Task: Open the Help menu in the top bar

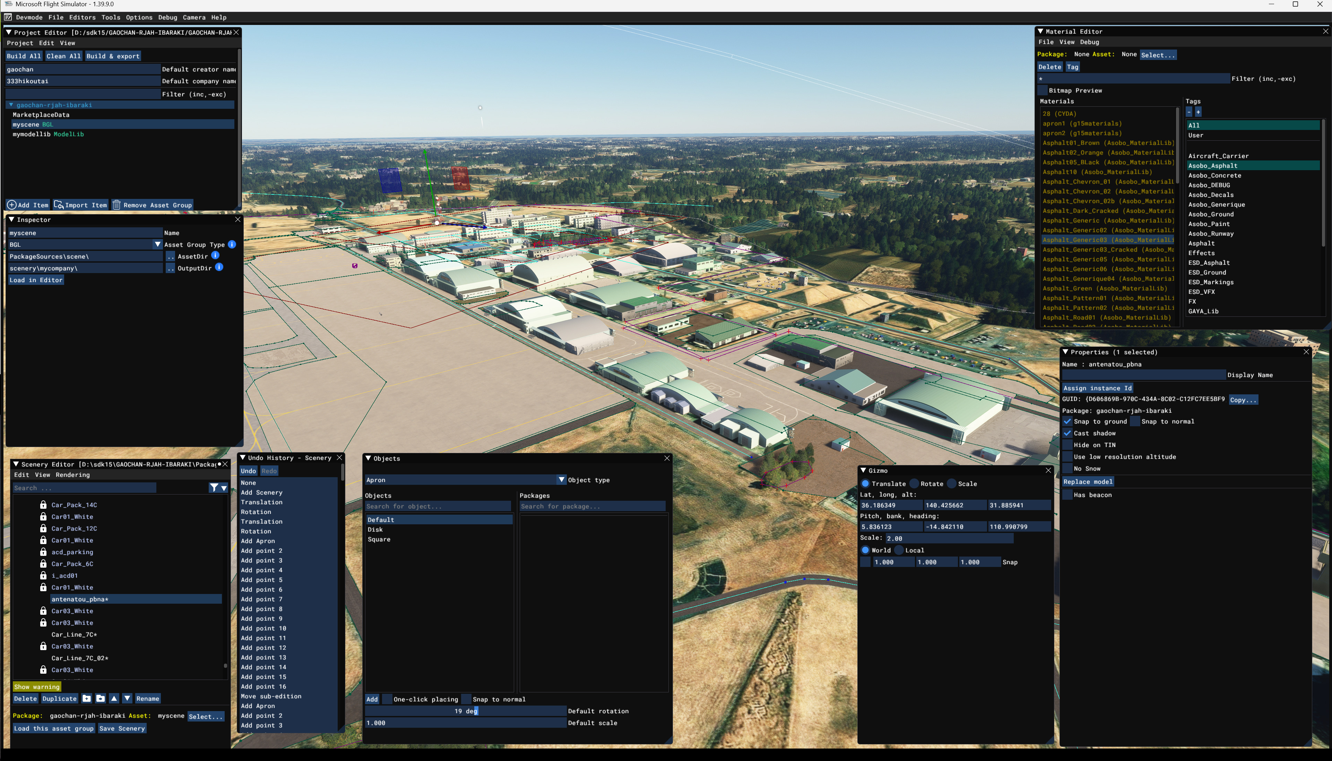Action: [x=219, y=17]
